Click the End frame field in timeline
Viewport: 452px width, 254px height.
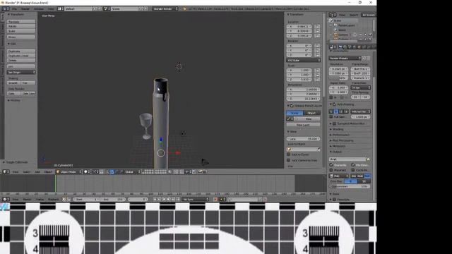click(x=113, y=199)
